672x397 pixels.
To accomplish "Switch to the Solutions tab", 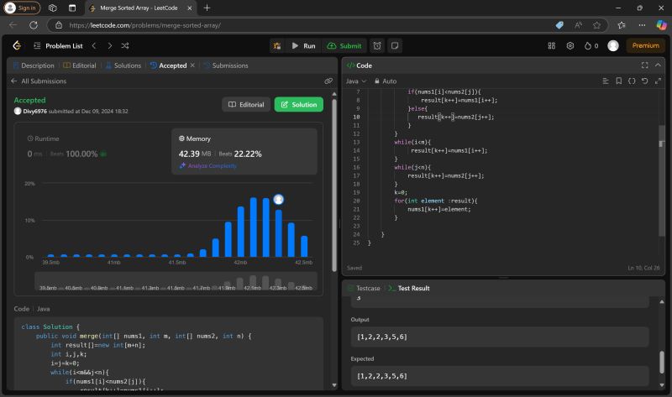I will [123, 65].
